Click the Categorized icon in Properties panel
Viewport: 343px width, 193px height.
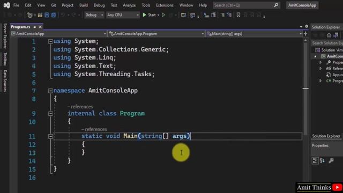pyautogui.click(x=315, y=161)
